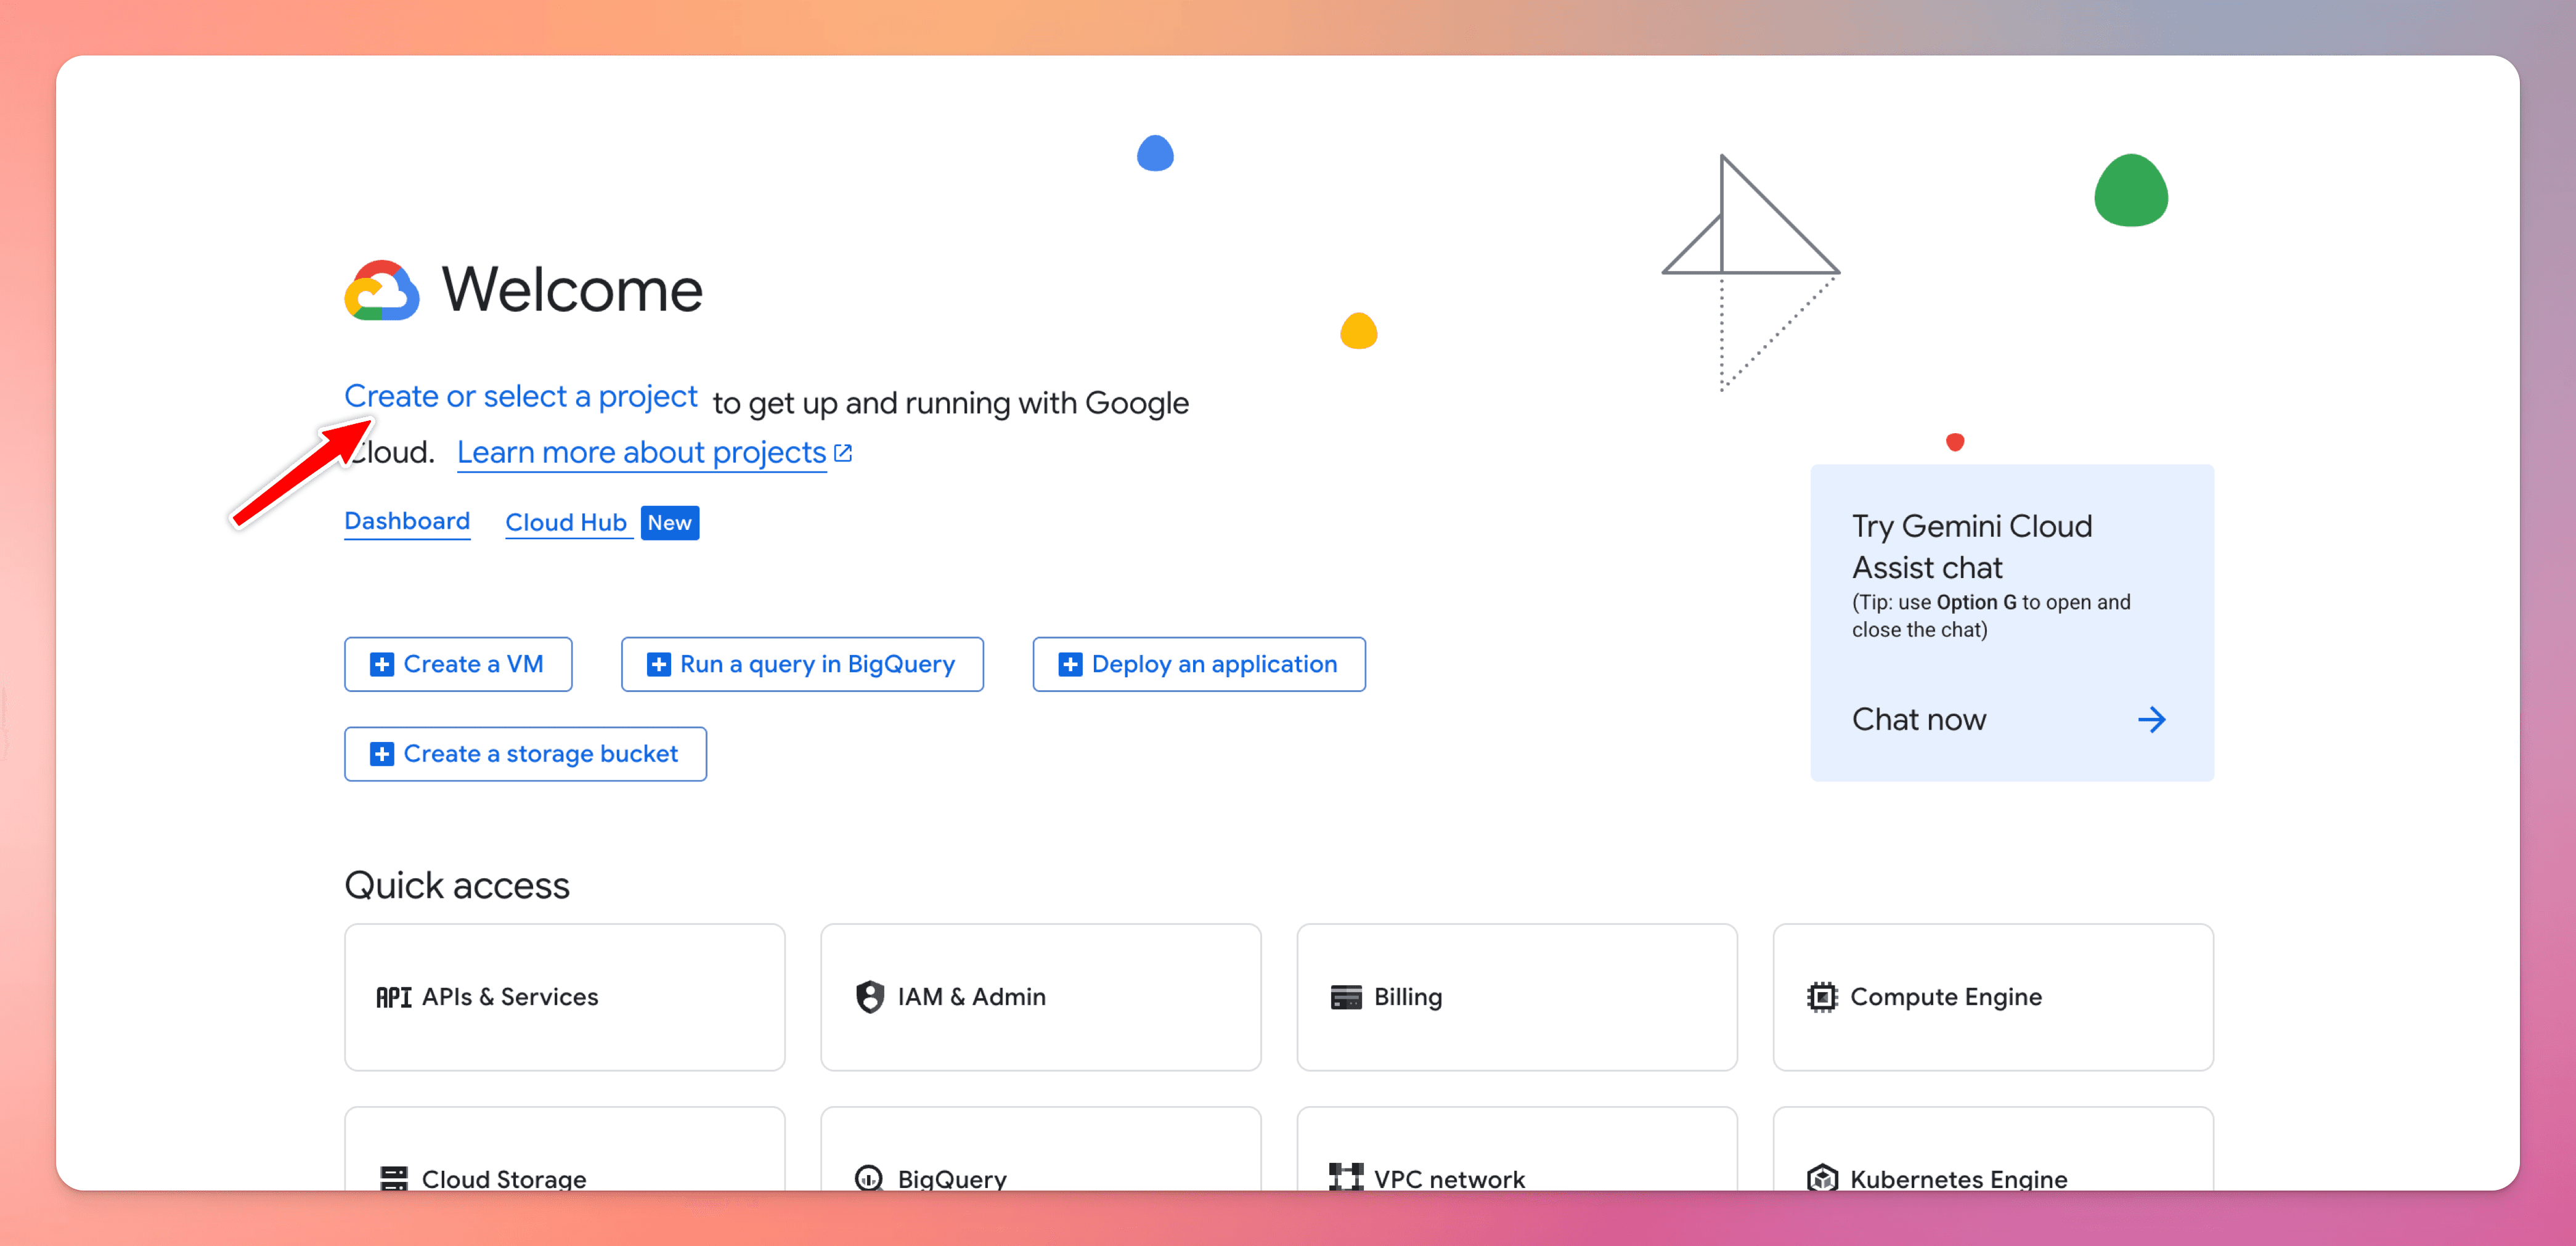Image resolution: width=2576 pixels, height=1246 pixels.
Task: Click the plus icon on Create a VM
Action: [x=382, y=664]
